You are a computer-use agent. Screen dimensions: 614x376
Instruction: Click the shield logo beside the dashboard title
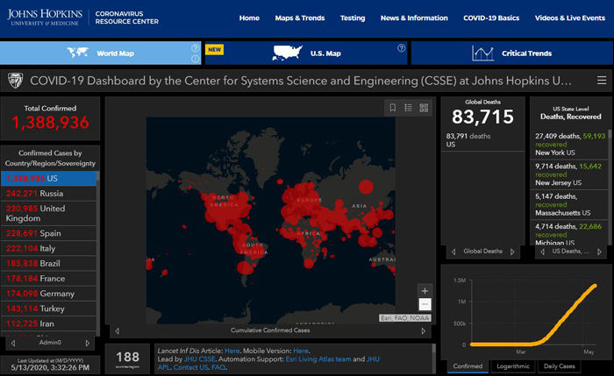pyautogui.click(x=16, y=81)
